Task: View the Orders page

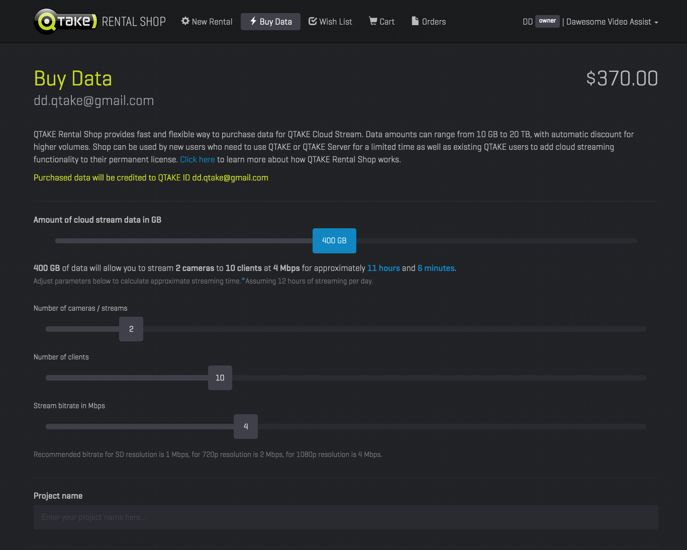Action: pyautogui.click(x=429, y=22)
